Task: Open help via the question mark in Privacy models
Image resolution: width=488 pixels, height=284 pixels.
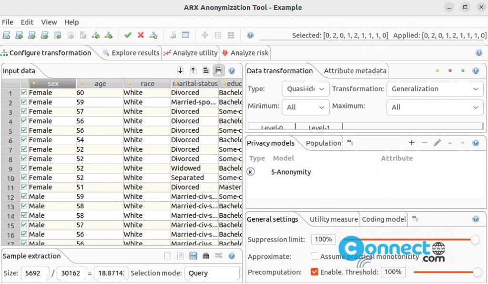Action: click(x=475, y=143)
